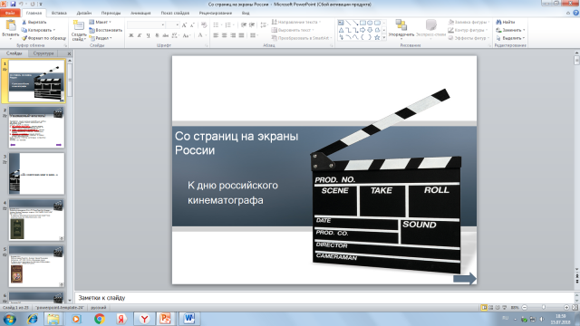Toggle Italic (К) formatting
The height and width of the screenshot is (326, 580).
click(x=140, y=35)
